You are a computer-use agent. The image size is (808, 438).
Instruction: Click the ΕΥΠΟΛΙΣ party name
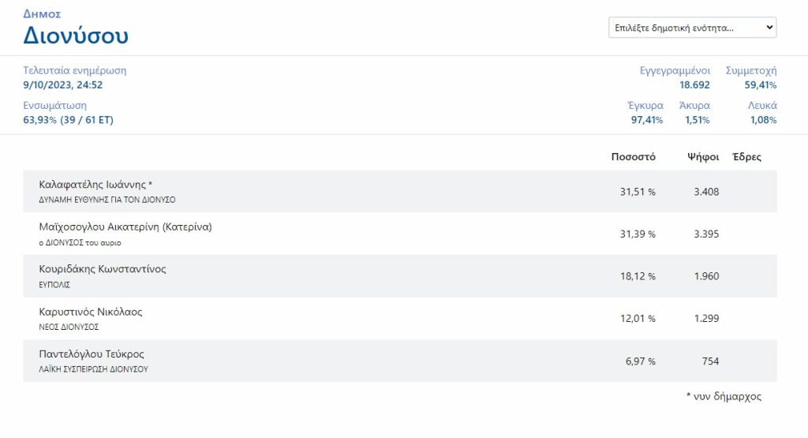tap(54, 284)
